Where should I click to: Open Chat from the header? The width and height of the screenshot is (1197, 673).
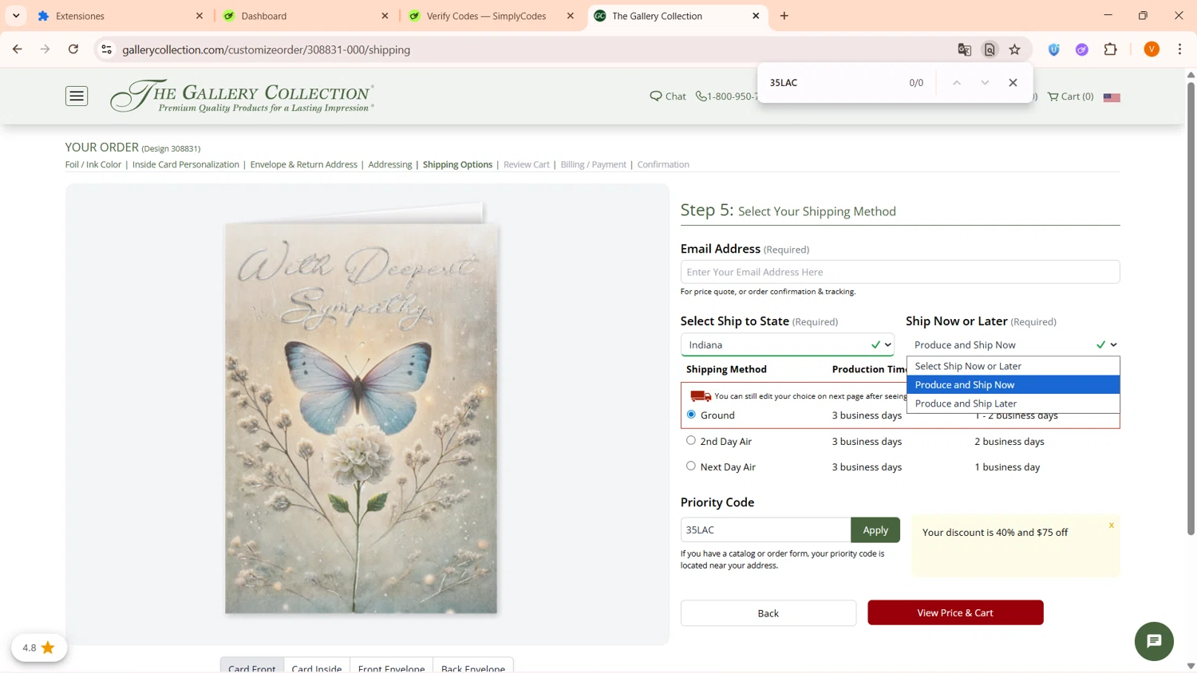click(x=668, y=96)
